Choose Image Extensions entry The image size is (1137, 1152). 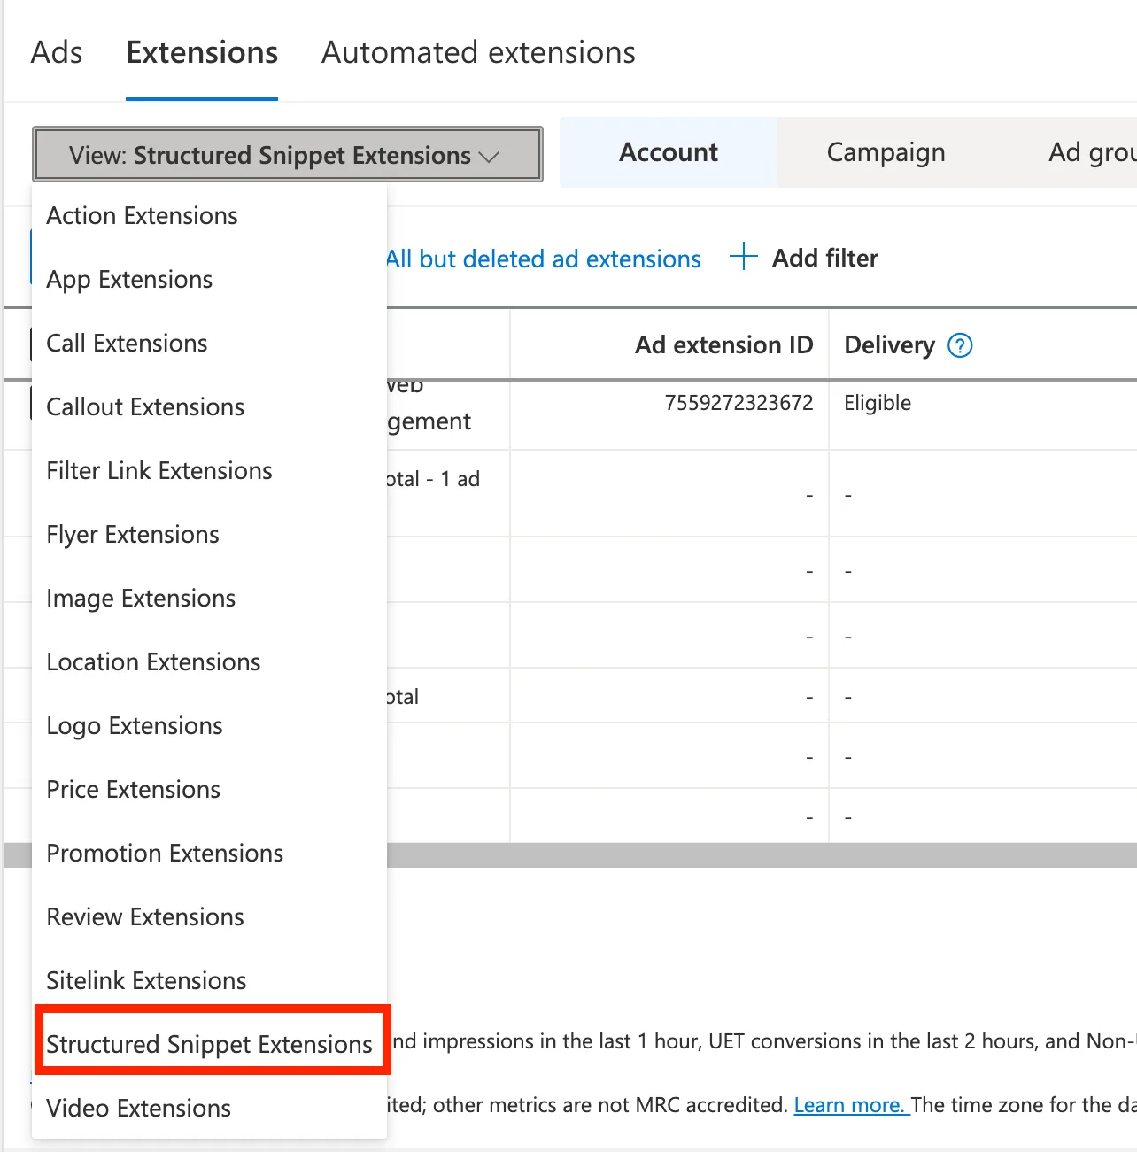coord(209,598)
